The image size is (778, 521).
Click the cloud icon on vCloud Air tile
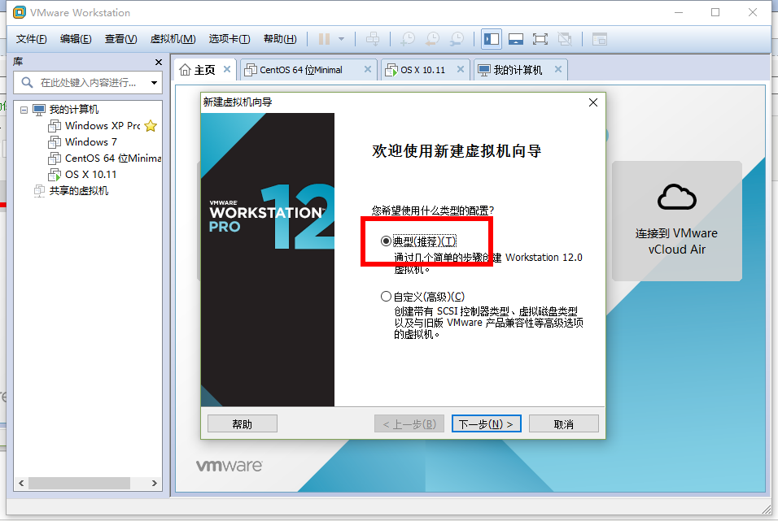(677, 197)
